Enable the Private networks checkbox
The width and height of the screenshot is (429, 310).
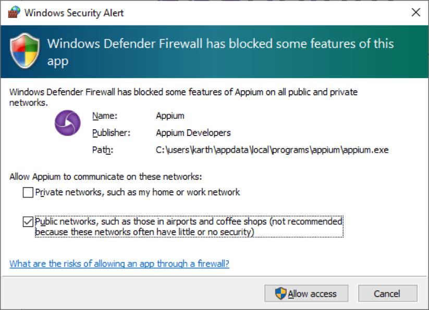click(x=28, y=192)
